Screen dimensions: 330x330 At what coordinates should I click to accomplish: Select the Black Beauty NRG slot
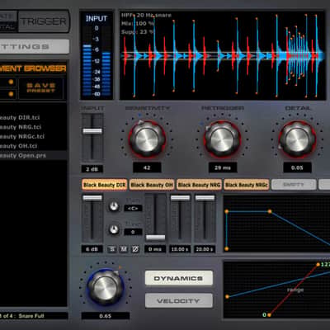[x=199, y=185]
